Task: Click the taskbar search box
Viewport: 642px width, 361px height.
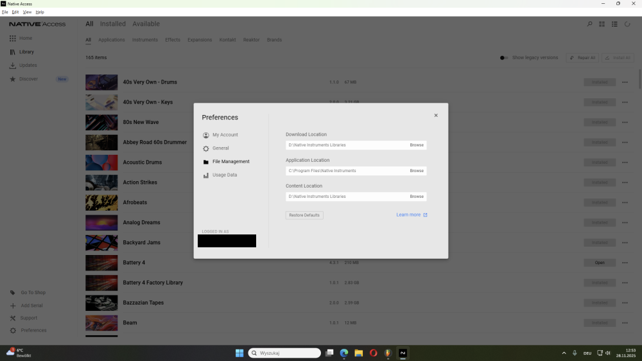Action: coord(284,353)
